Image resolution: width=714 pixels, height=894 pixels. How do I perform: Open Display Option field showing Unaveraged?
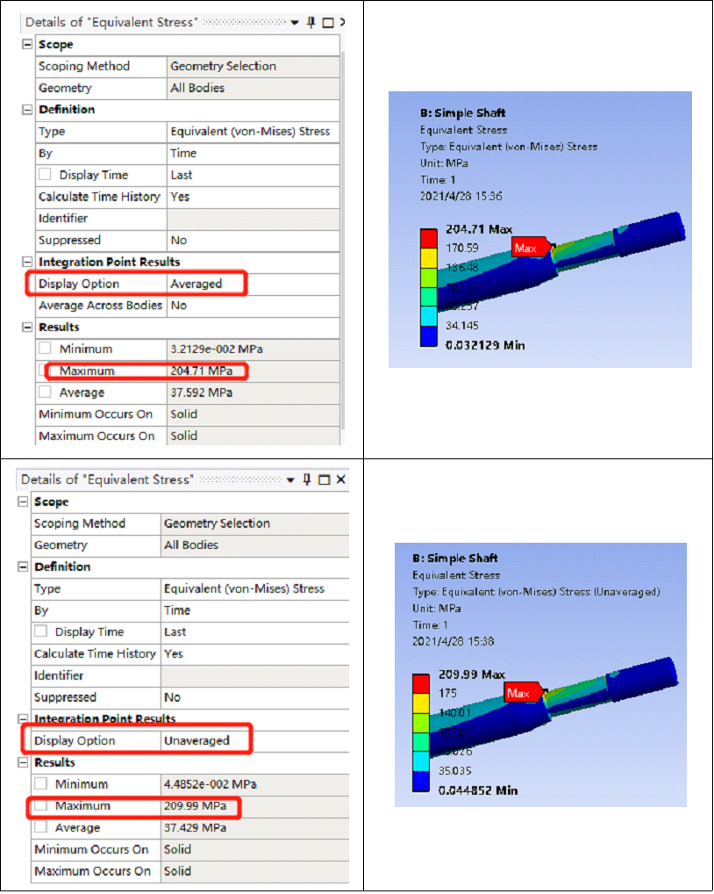[x=255, y=740]
